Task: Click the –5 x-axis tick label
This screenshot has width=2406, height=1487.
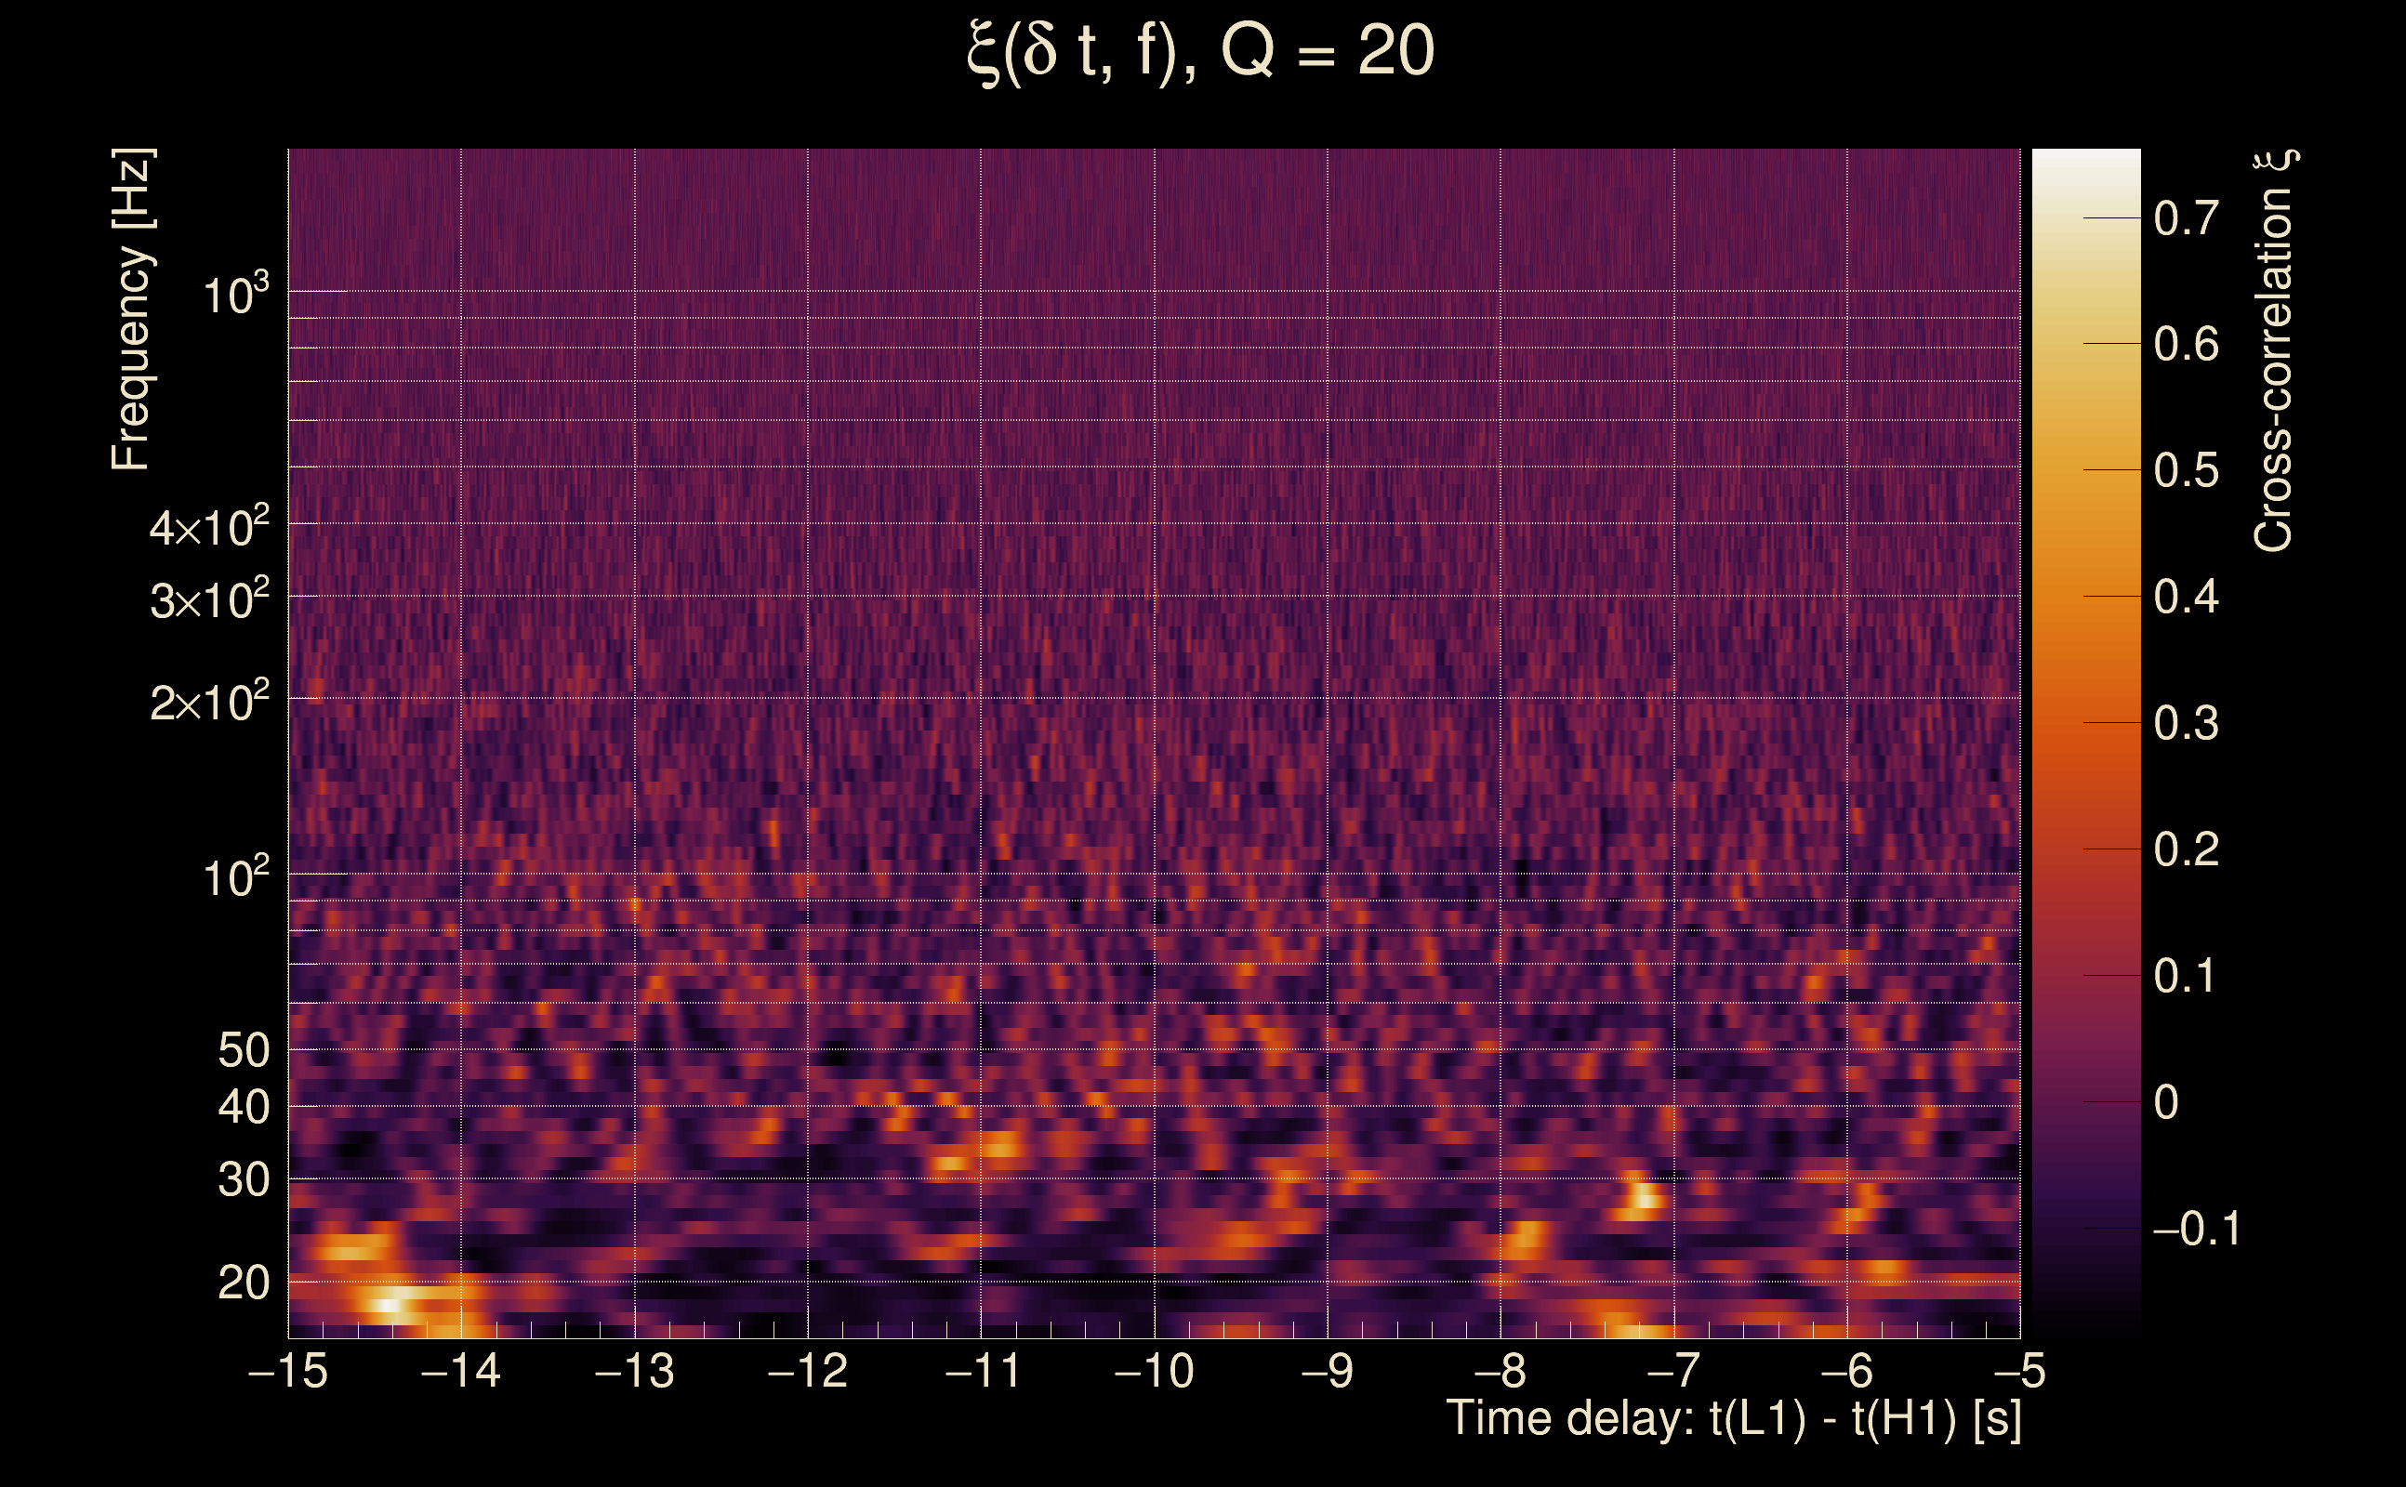Action: [2018, 1371]
